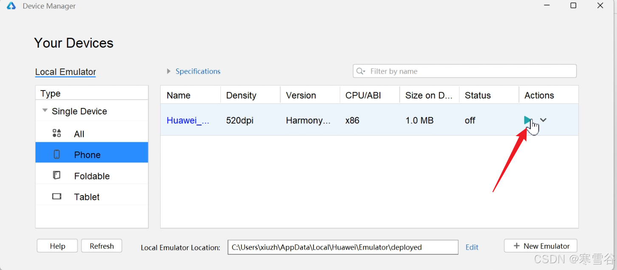Click the search magnifier icon in filter
The height and width of the screenshot is (270, 617).
pos(361,71)
